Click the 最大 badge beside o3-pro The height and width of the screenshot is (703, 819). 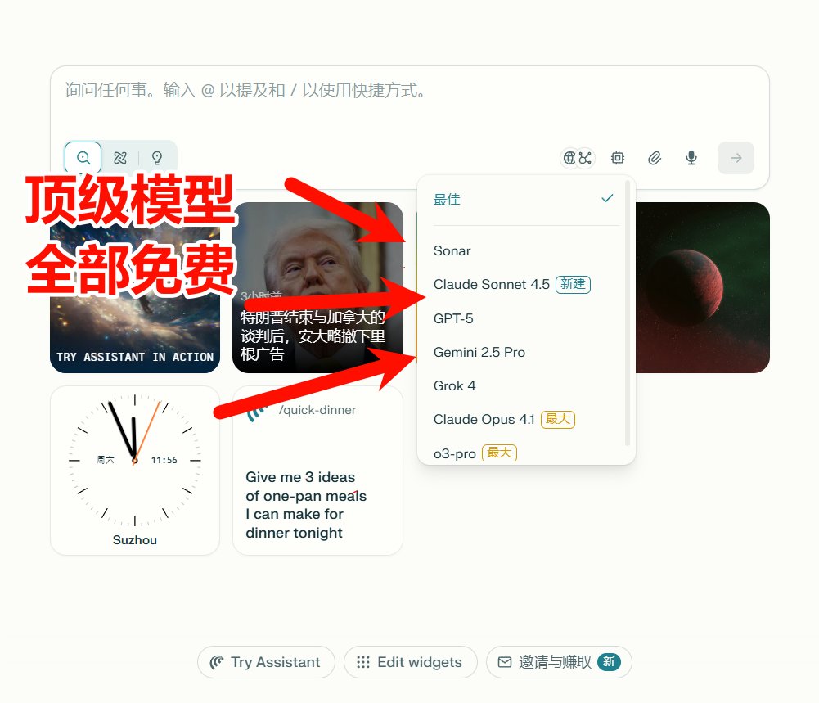[499, 453]
